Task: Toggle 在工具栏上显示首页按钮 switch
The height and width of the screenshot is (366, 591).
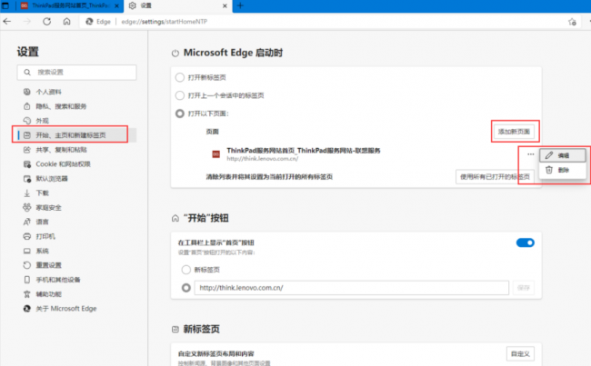Action: click(x=525, y=242)
